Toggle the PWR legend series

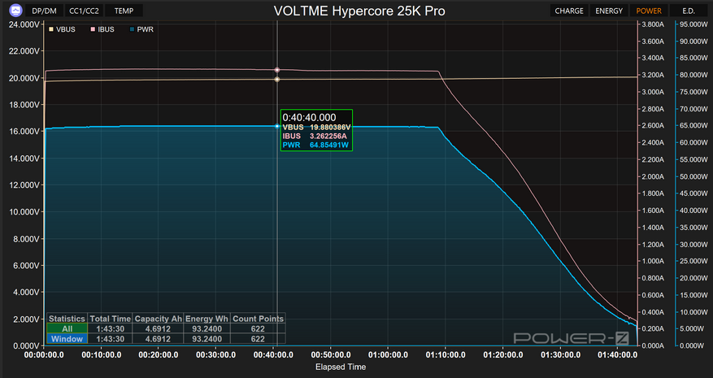pyautogui.click(x=141, y=29)
